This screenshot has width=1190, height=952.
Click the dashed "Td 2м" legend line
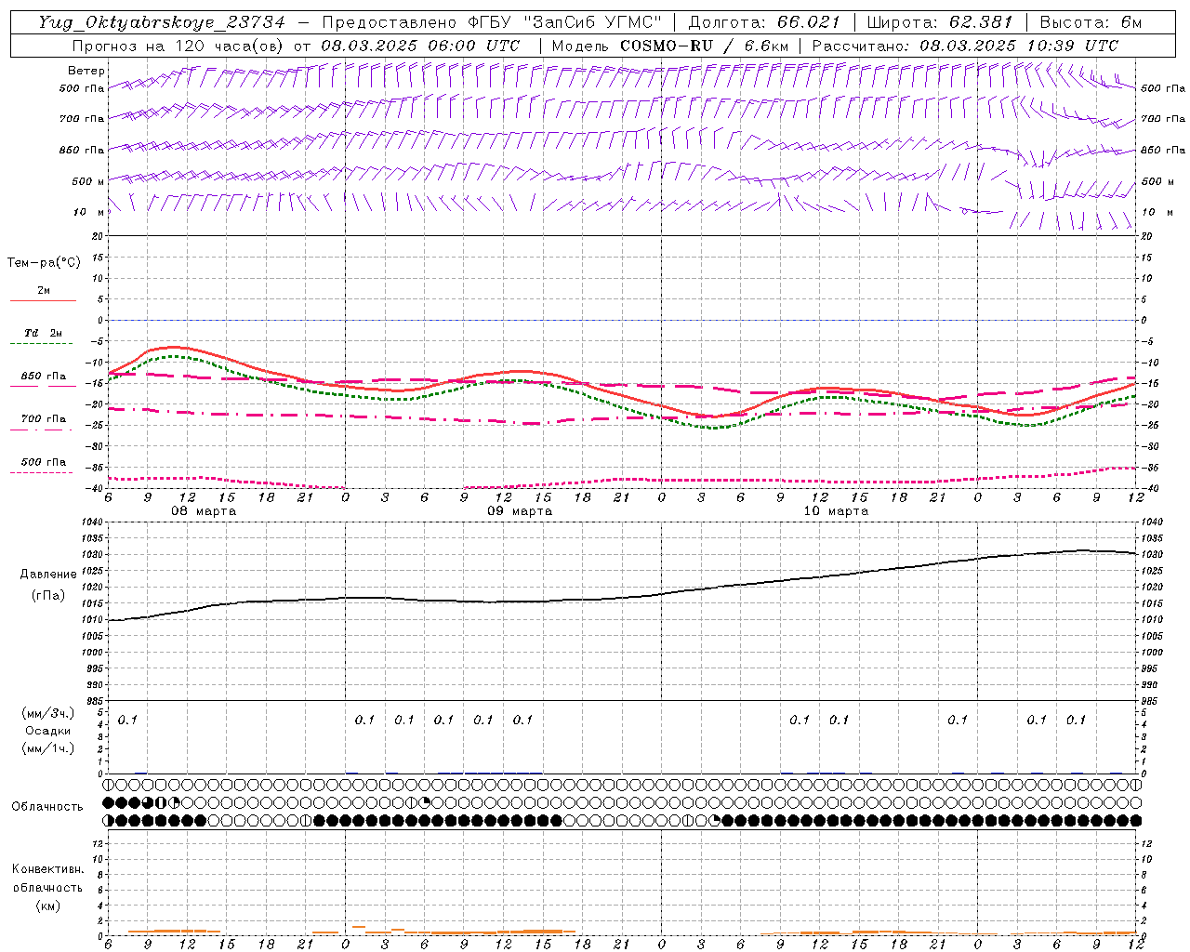43,344
